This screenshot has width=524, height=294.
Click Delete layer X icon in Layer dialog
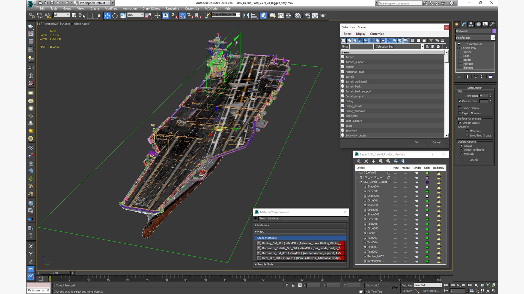[x=366, y=161]
